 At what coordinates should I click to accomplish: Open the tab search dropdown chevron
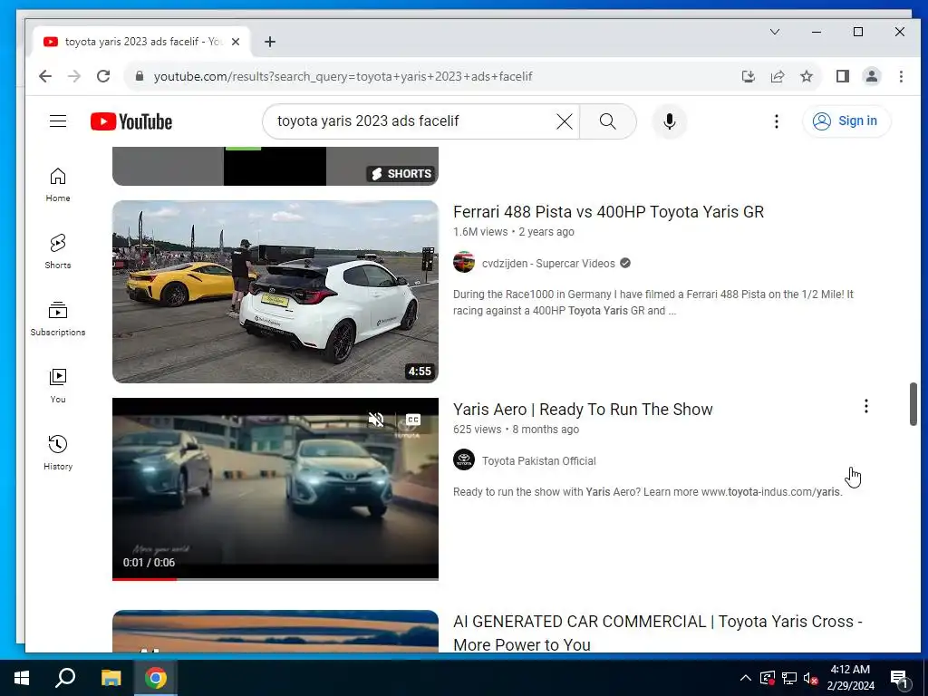pos(774,32)
